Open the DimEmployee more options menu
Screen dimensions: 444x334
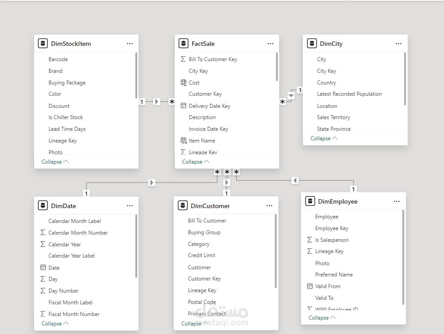(x=397, y=201)
